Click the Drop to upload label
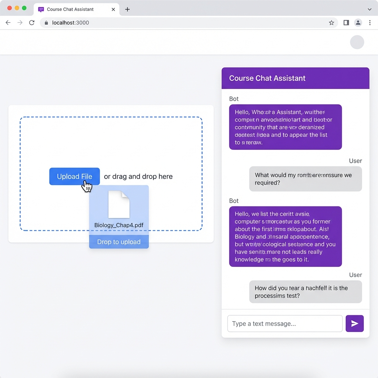378x378 pixels. click(119, 242)
